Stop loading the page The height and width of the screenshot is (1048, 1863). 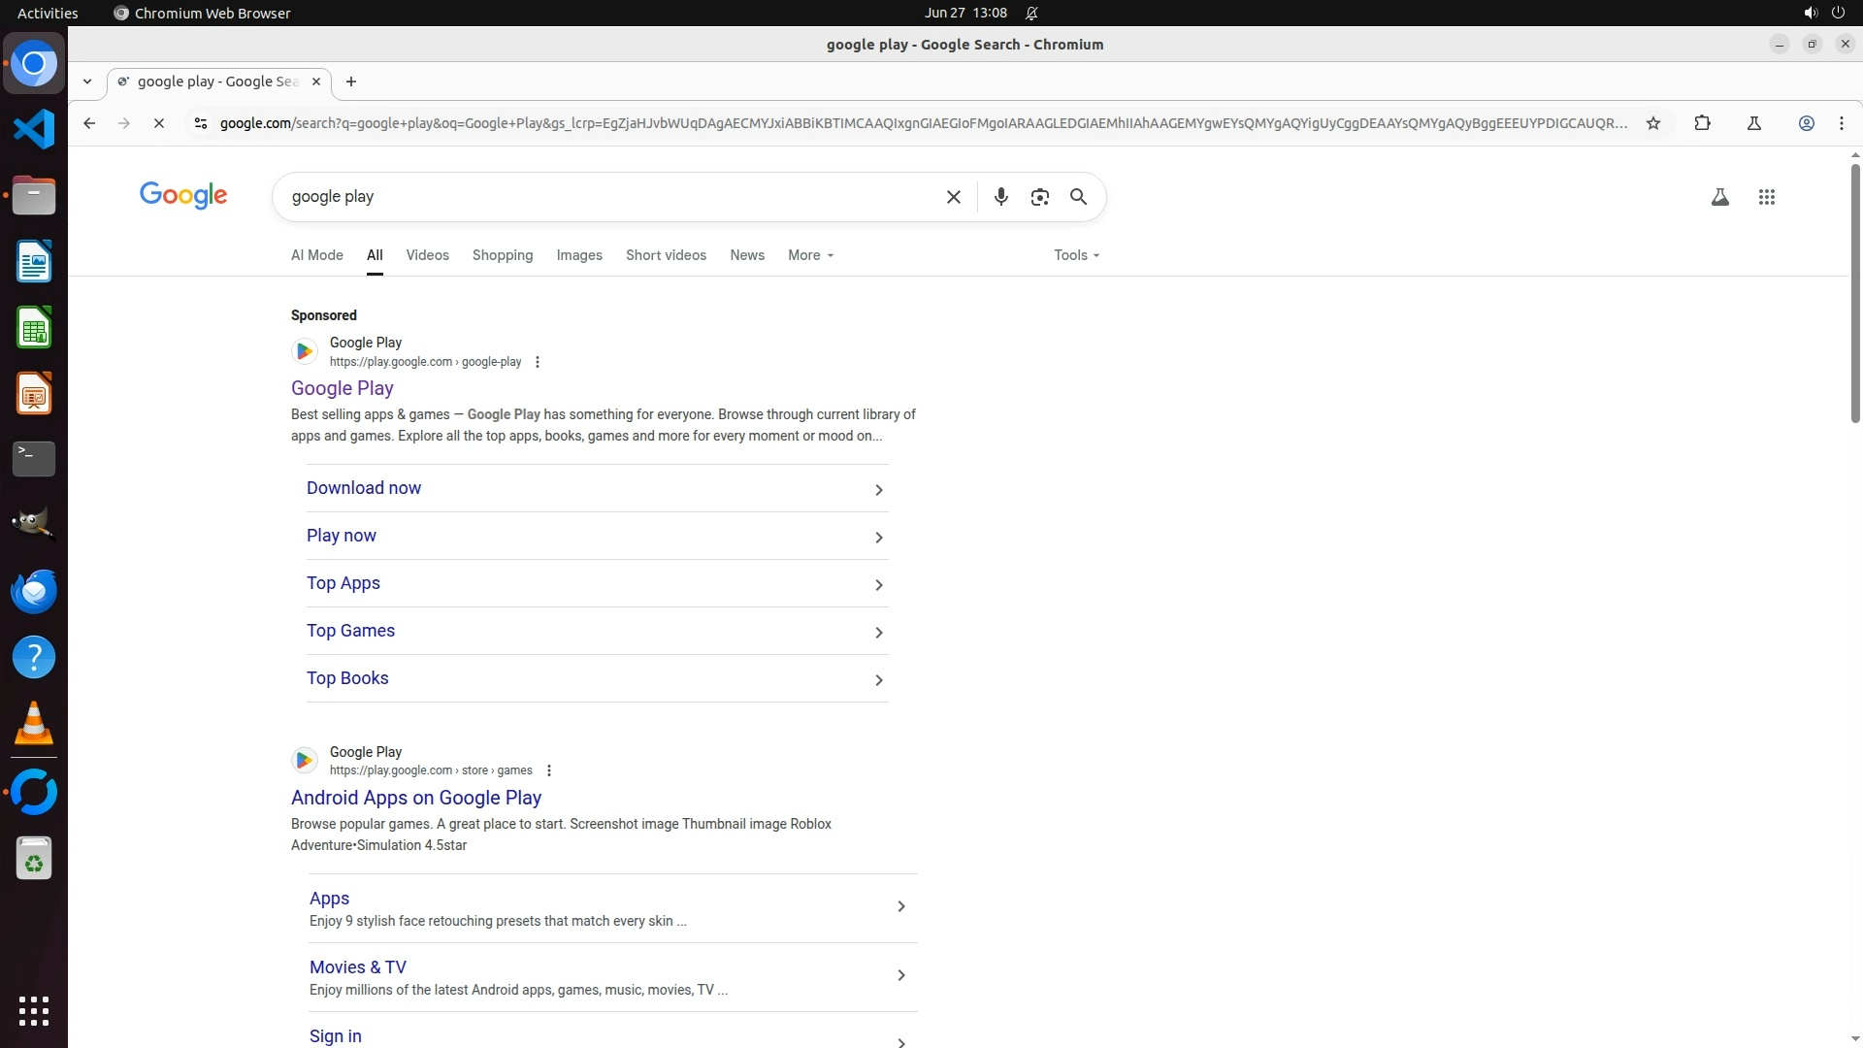[159, 123]
